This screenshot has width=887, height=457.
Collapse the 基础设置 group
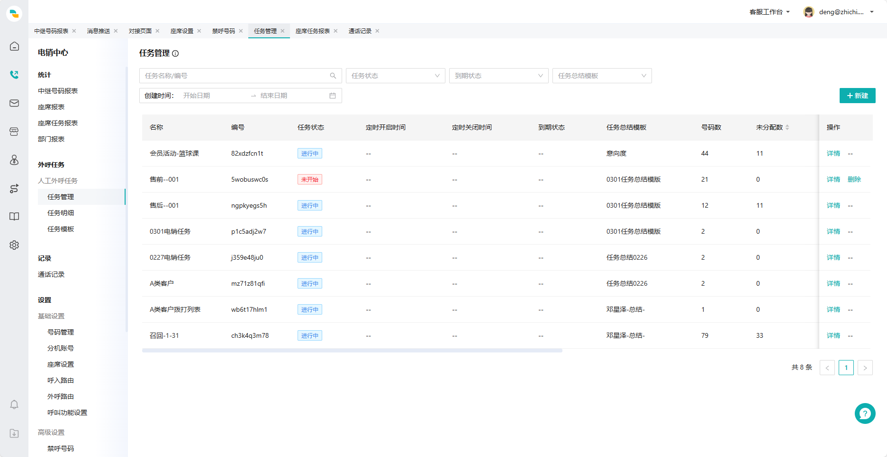click(x=51, y=316)
